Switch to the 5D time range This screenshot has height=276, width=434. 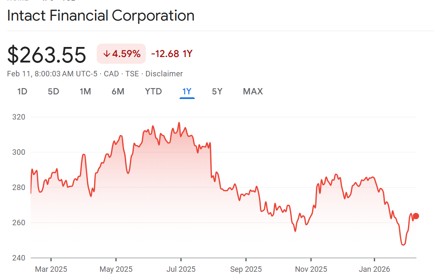[x=53, y=91]
